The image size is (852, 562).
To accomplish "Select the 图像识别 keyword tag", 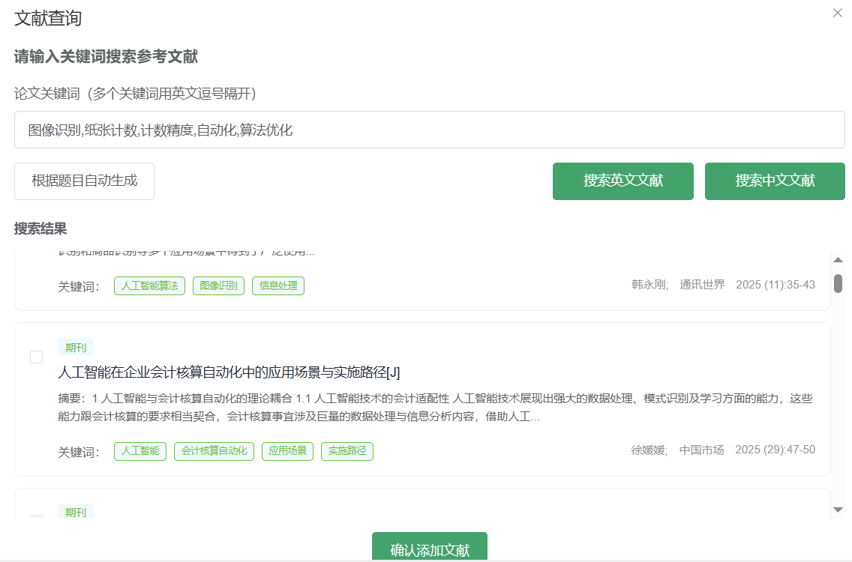I will click(x=217, y=285).
